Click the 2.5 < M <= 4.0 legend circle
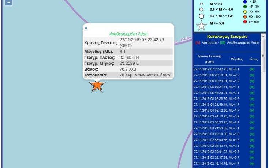Viewport: 269px width, 168px height. (201, 10)
